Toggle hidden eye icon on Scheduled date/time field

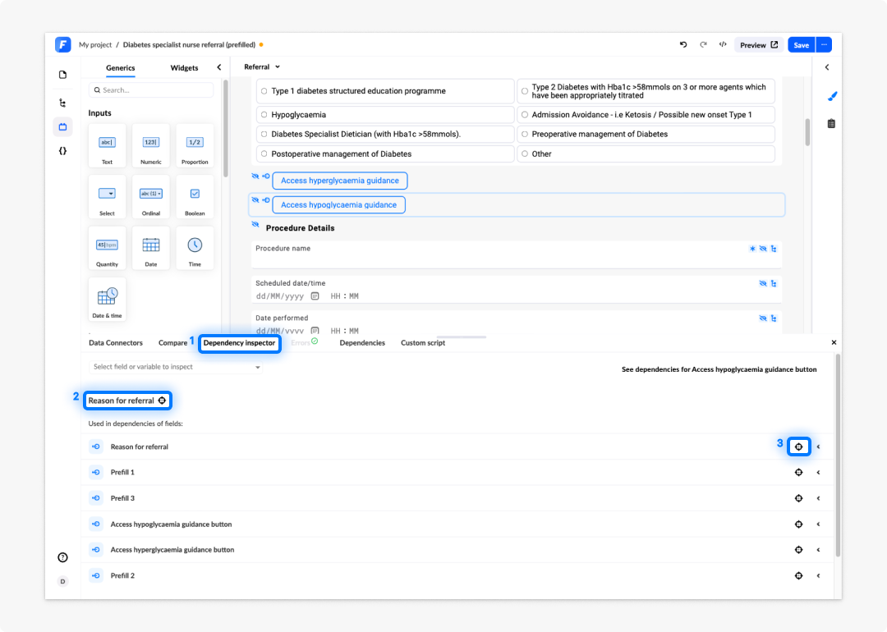[x=763, y=284]
